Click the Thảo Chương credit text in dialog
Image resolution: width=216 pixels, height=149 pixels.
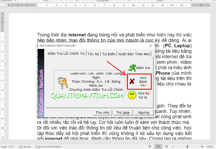[x=96, y=83]
